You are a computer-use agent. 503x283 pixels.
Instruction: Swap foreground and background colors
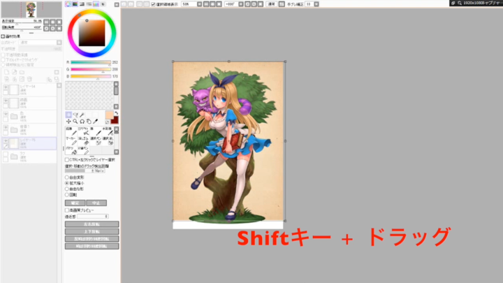[116, 113]
